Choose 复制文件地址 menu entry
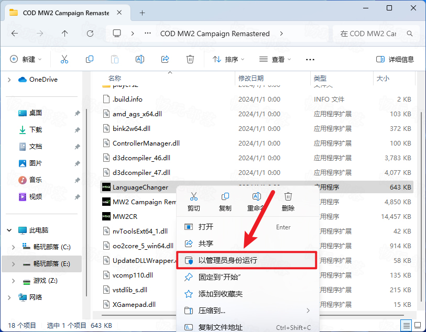The width and height of the screenshot is (426, 332). point(247,327)
